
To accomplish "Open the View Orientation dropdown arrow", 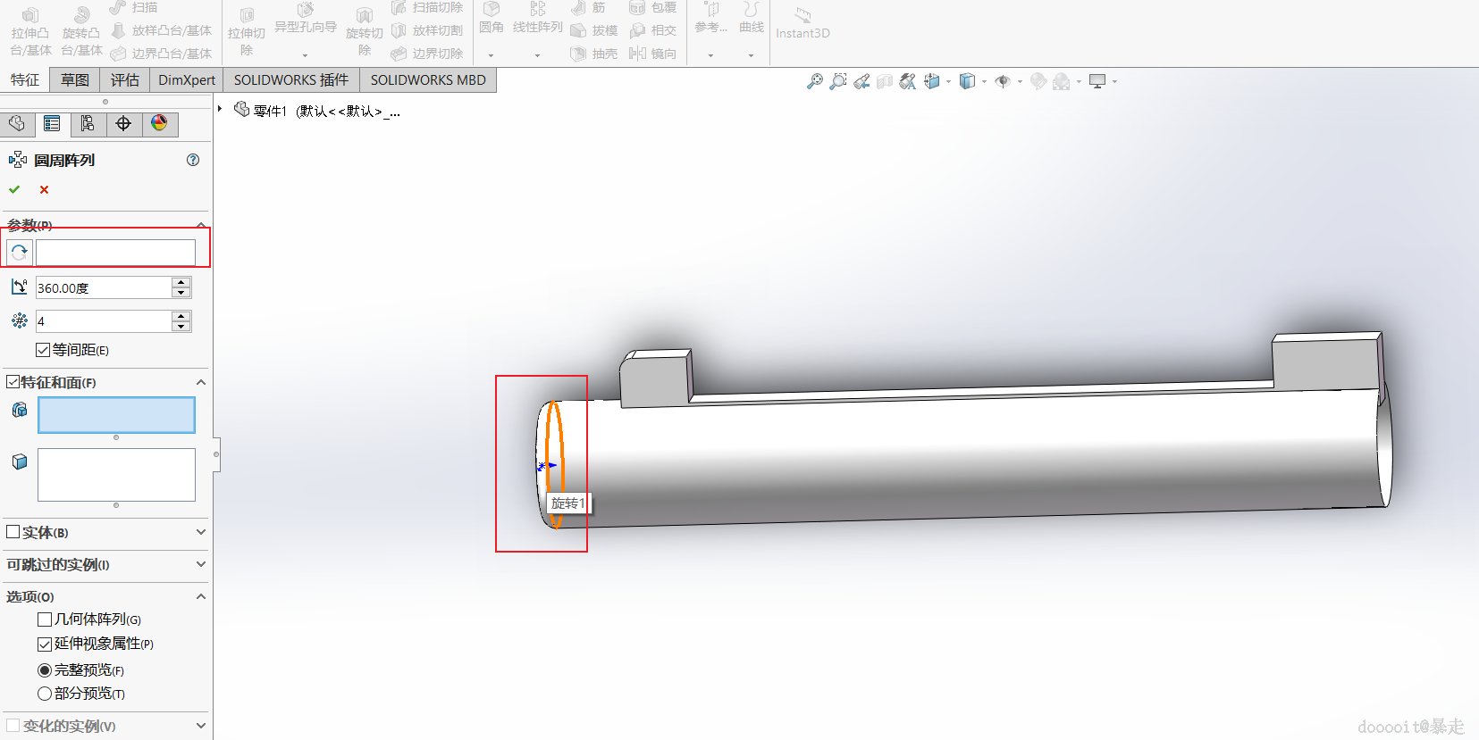I will pos(948,82).
